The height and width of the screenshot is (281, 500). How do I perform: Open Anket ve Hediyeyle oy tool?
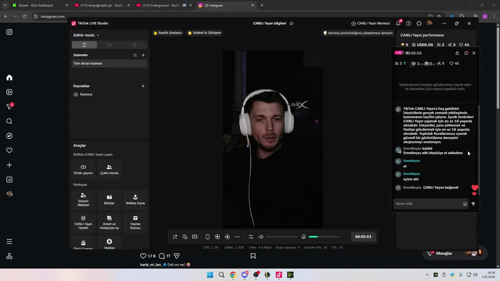tap(109, 223)
